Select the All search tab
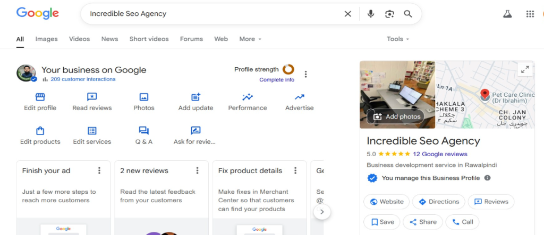This screenshot has height=235, width=544. point(20,39)
